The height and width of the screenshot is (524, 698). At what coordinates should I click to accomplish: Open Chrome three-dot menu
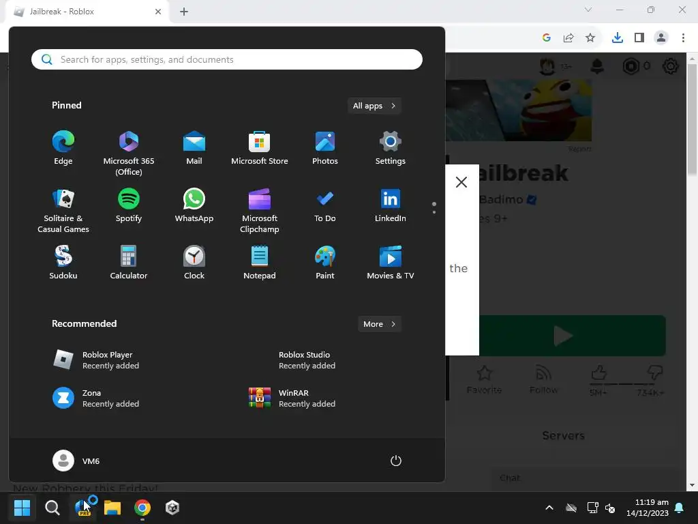click(x=683, y=38)
